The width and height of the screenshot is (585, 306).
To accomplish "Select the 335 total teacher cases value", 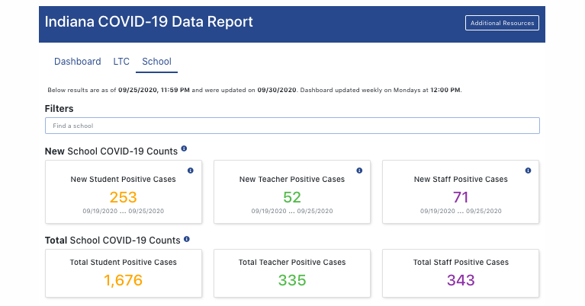I will [292, 280].
